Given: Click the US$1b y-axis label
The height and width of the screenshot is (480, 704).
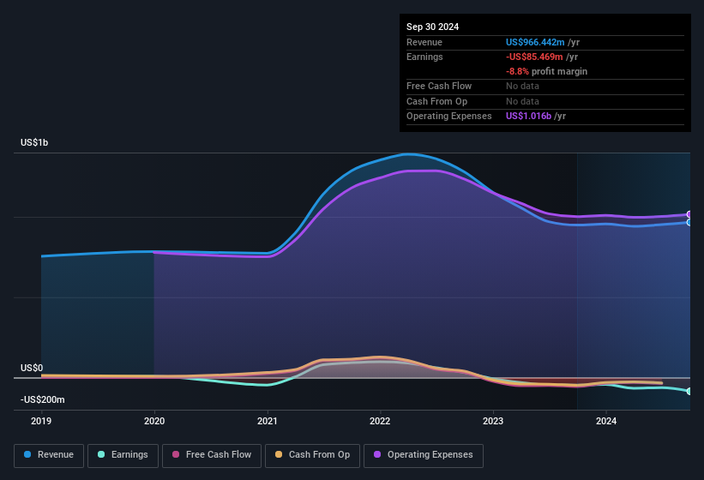Looking at the screenshot, I should point(34,142).
